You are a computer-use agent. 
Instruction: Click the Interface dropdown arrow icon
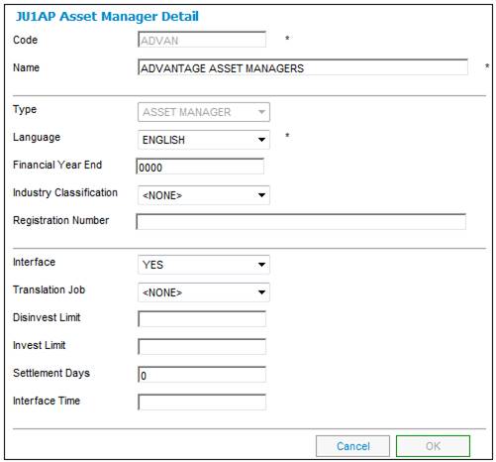click(x=261, y=265)
